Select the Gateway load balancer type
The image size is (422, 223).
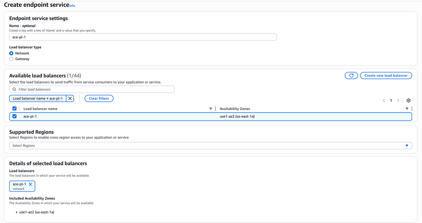pyautogui.click(x=11, y=59)
